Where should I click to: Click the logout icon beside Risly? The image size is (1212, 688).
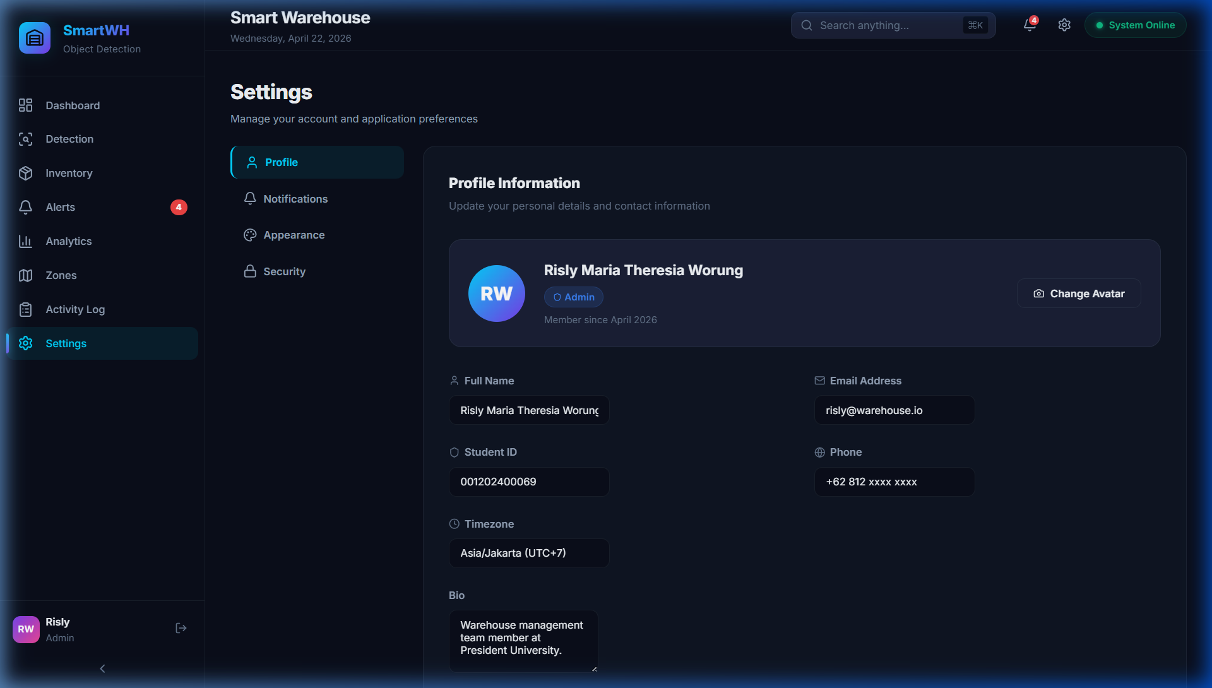(181, 628)
